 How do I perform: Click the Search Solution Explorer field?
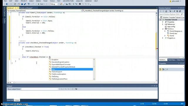(x=170, y=14)
